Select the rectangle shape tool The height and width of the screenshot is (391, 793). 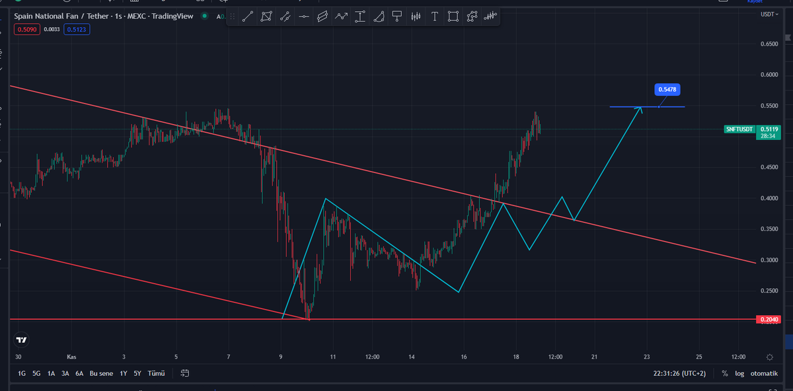point(453,17)
